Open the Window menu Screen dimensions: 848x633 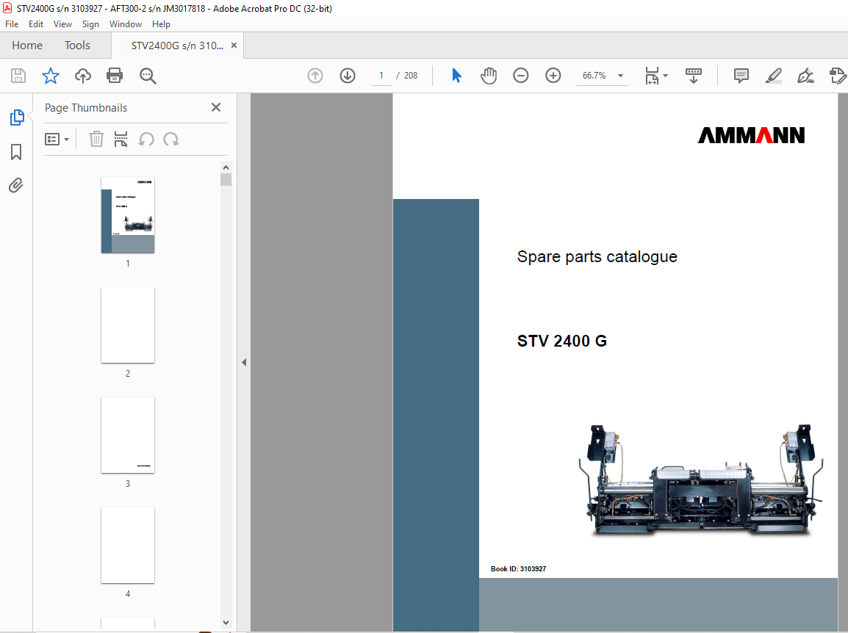pyautogui.click(x=126, y=23)
